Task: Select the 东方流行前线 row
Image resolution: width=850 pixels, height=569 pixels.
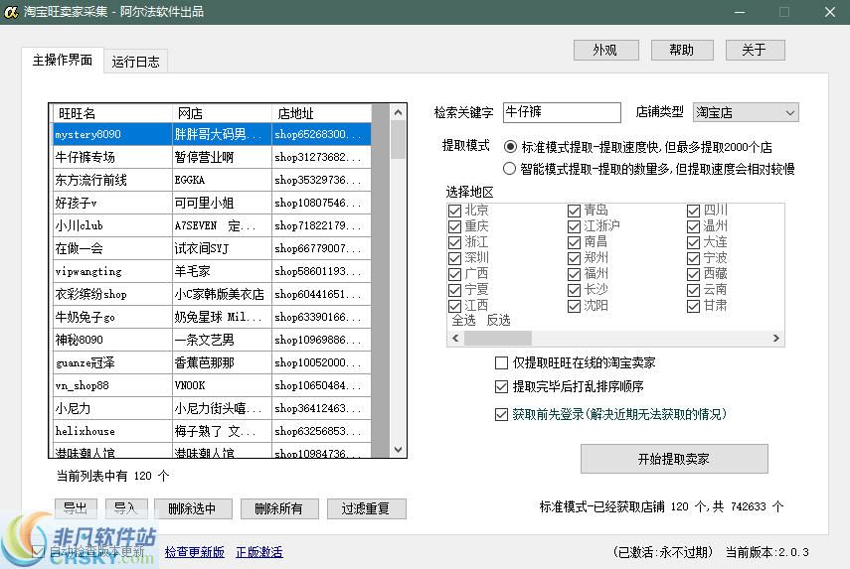Action: (x=212, y=180)
